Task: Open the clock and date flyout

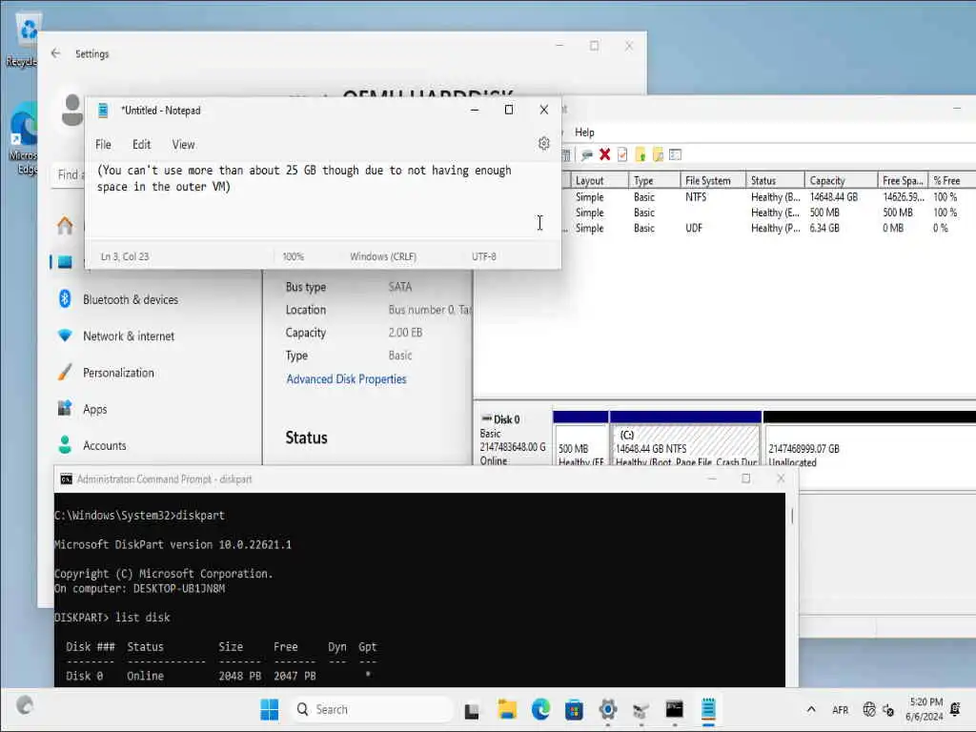Action: coord(924,709)
